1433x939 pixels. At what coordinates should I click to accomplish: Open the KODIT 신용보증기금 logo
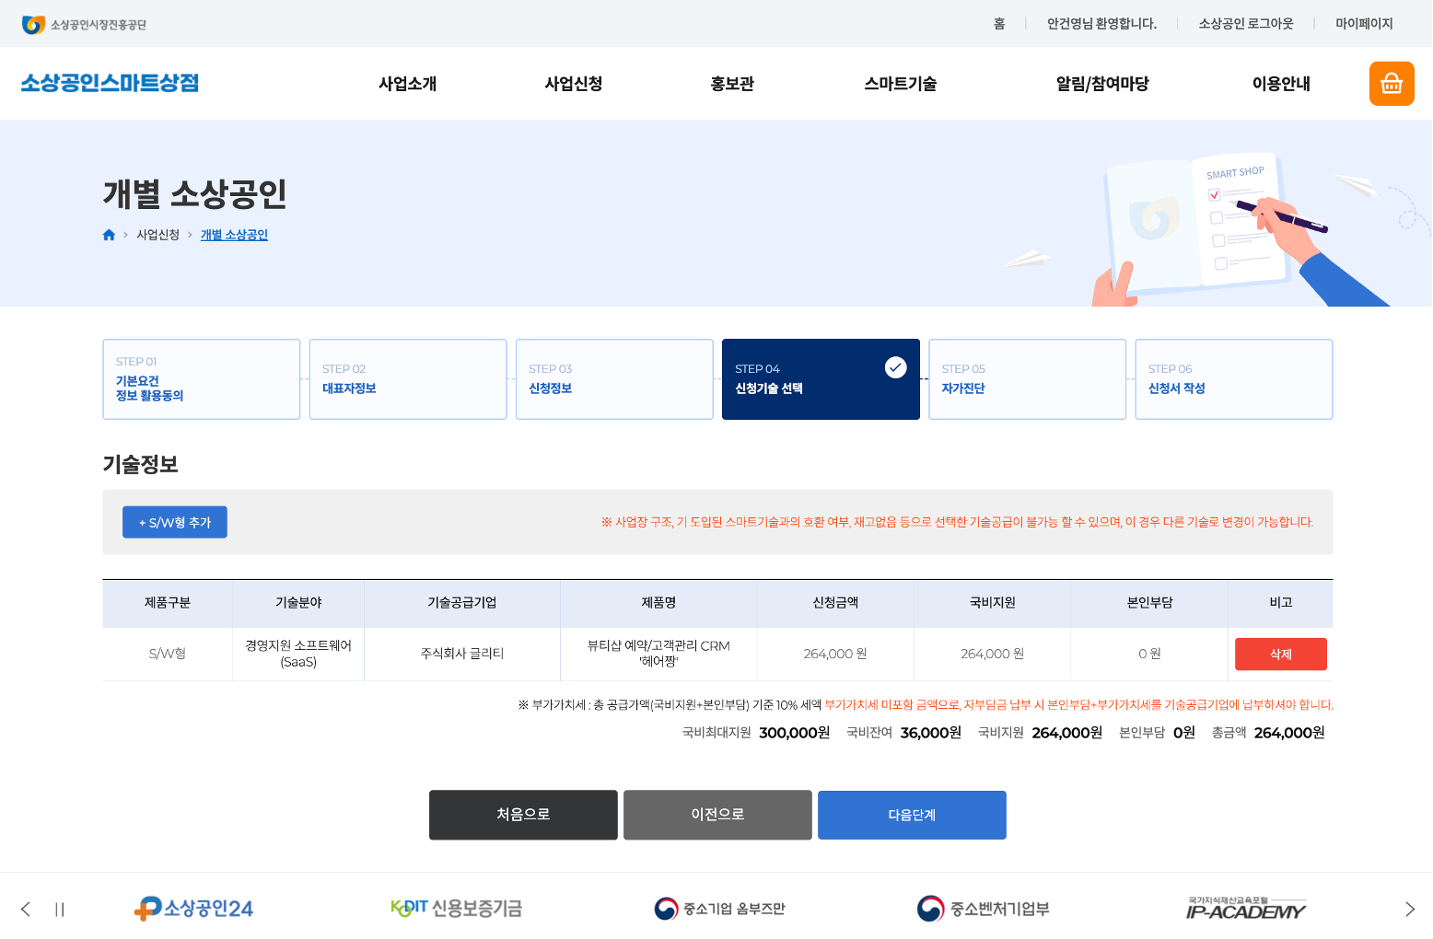point(456,909)
